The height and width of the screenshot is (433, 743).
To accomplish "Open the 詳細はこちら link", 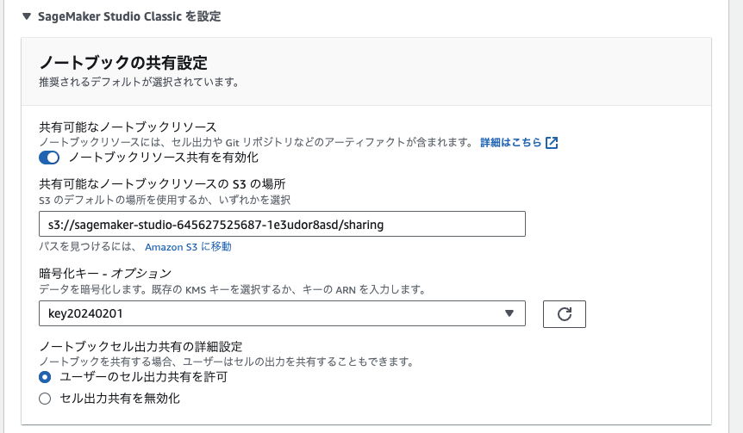I will tap(511, 142).
